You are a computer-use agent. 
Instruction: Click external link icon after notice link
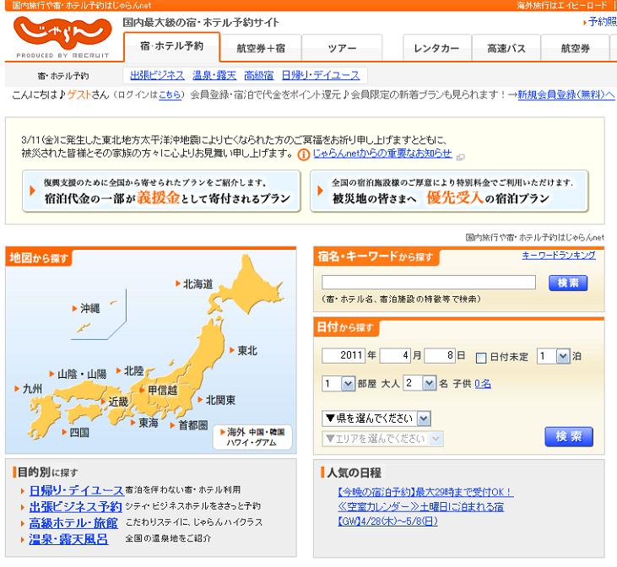tap(460, 157)
